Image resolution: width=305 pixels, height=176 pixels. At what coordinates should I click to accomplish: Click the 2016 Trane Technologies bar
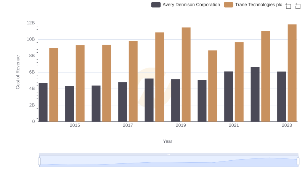click(107, 83)
